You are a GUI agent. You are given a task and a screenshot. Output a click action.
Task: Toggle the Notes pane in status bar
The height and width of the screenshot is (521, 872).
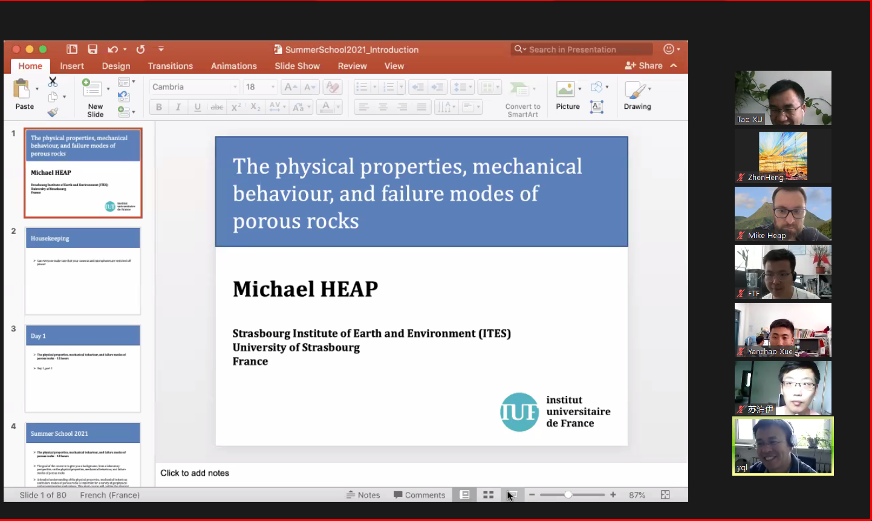pos(363,495)
